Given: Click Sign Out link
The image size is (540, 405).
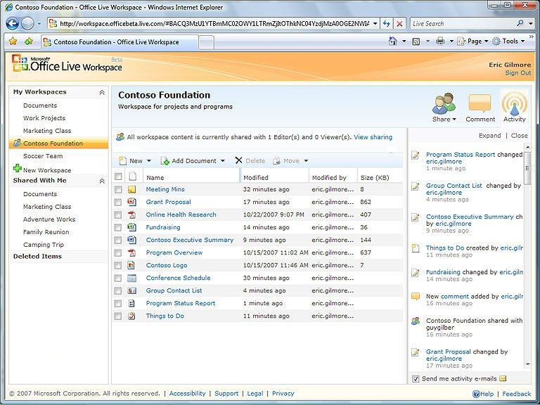Looking at the screenshot, I should click(518, 73).
